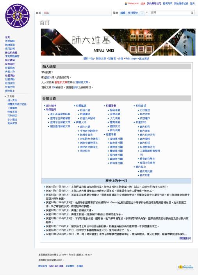
Task: Click the 師大維基 NTNU WIKI banner image
Action: (x=118, y=42)
